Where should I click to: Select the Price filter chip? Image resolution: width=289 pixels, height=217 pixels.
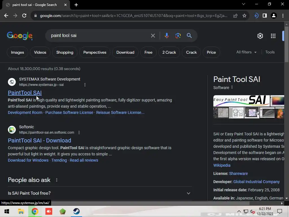[x=211, y=52]
